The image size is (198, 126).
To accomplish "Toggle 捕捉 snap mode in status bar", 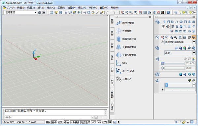I will coord(48,122).
